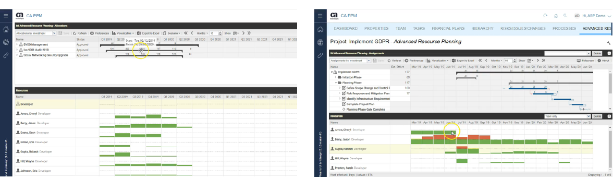Click Export to Excel in the Assignments toolbar
Screen dimensions: 613x190
click(x=463, y=61)
